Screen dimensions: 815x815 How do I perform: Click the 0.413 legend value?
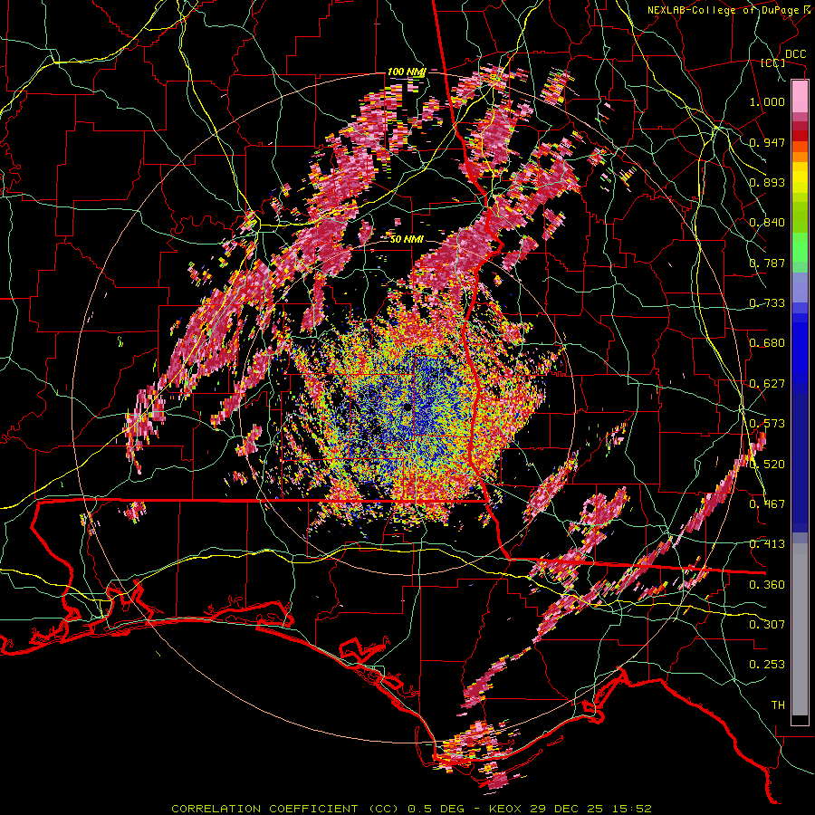click(x=767, y=544)
